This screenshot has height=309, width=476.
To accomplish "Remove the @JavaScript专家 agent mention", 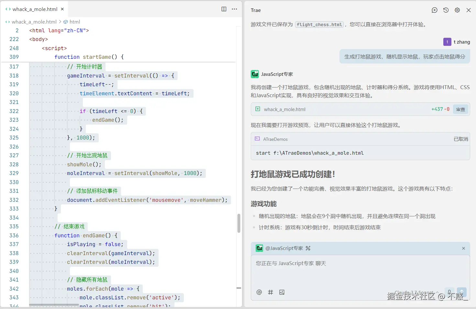I will pos(463,248).
